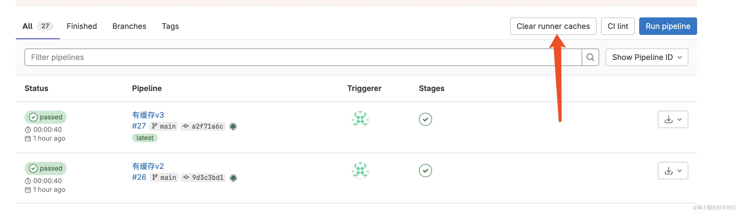738x212 pixels.
Task: Open the CI lint button
Action: click(617, 26)
